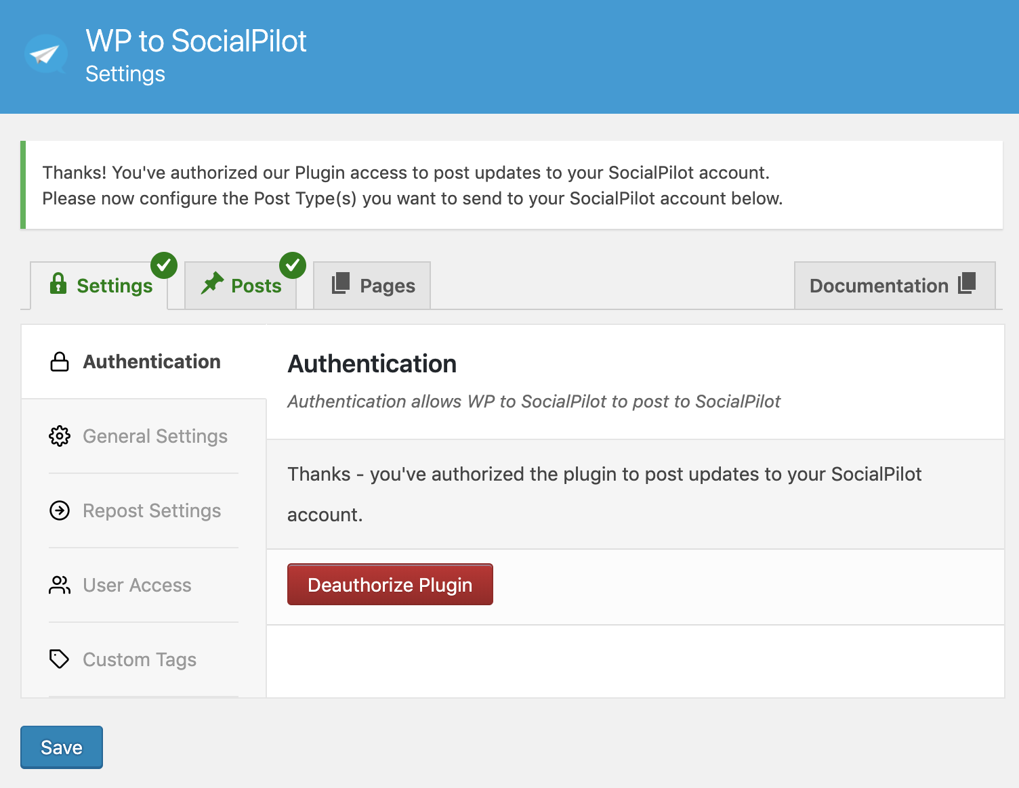Click the users icon beside User Access
Viewport: 1019px width, 788px height.
click(x=60, y=585)
